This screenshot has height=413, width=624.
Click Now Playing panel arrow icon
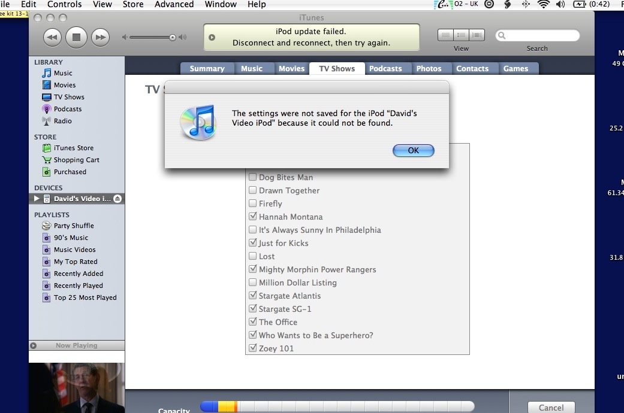coord(34,345)
